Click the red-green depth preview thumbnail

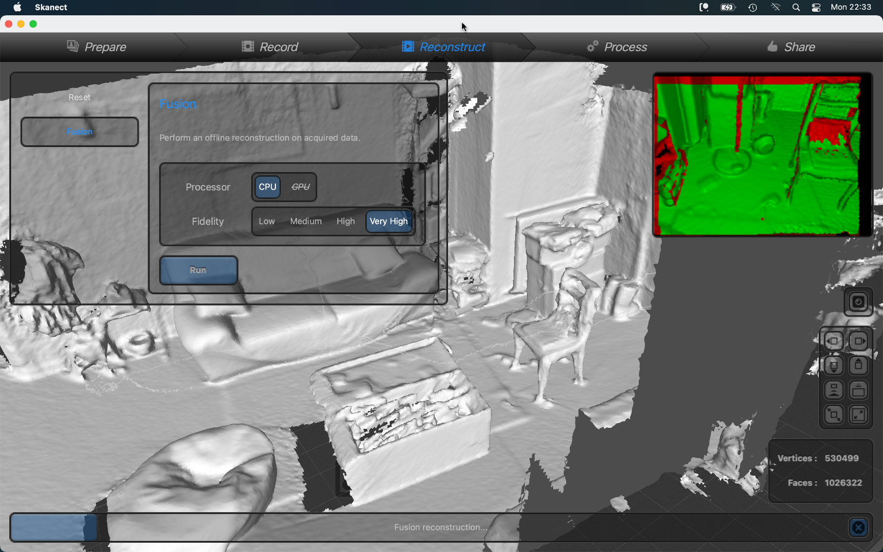pyautogui.click(x=762, y=155)
